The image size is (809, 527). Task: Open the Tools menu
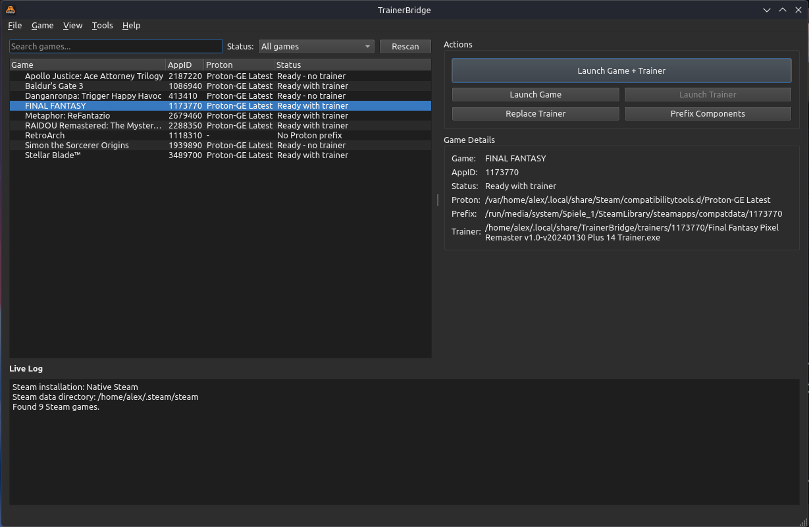point(103,25)
